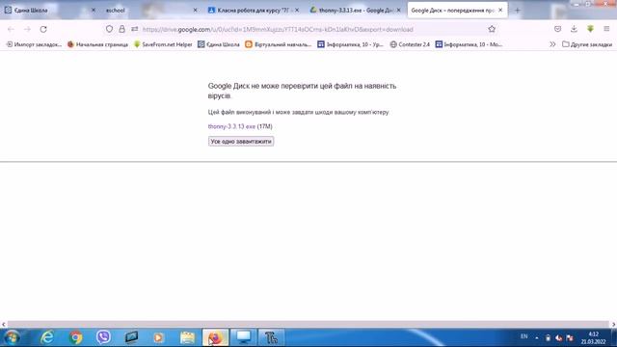Launch Google Chrome from taskbar

click(75, 337)
